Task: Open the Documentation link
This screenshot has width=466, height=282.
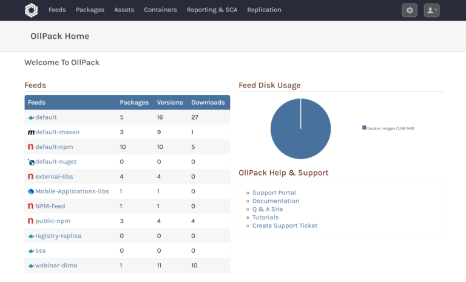Action: pos(276,201)
